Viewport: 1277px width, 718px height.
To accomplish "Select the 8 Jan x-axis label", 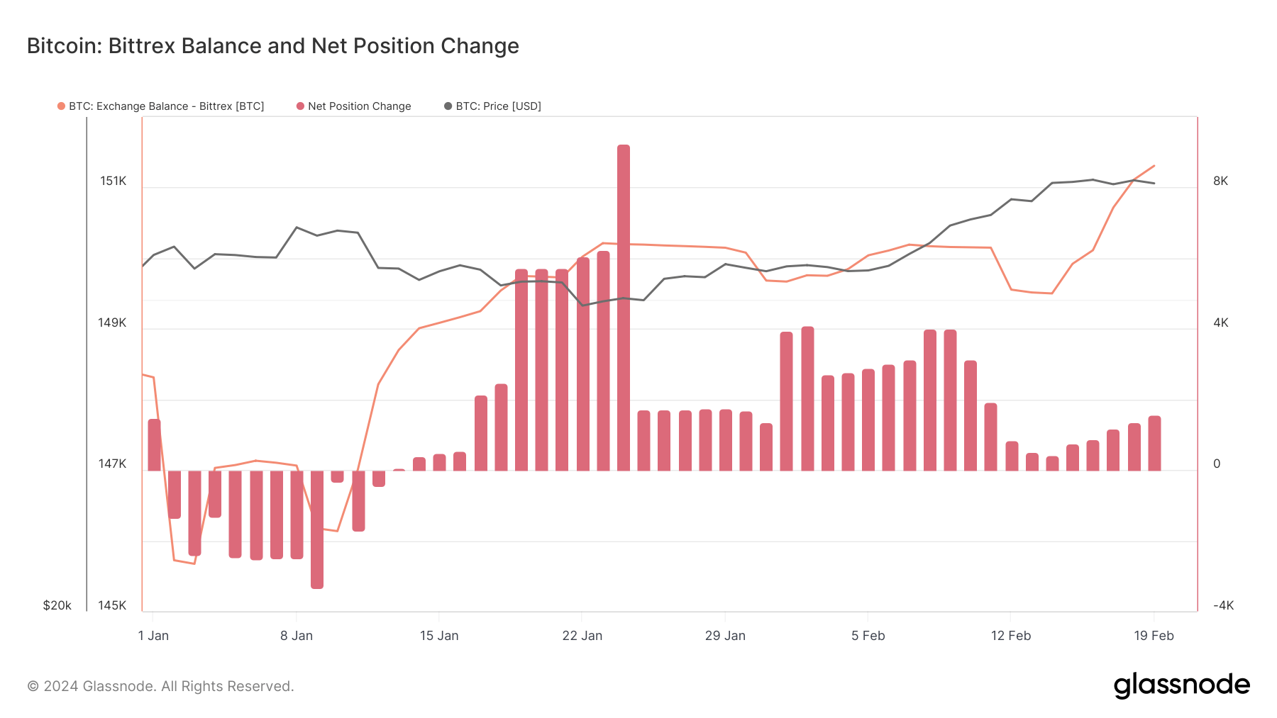I will point(297,636).
